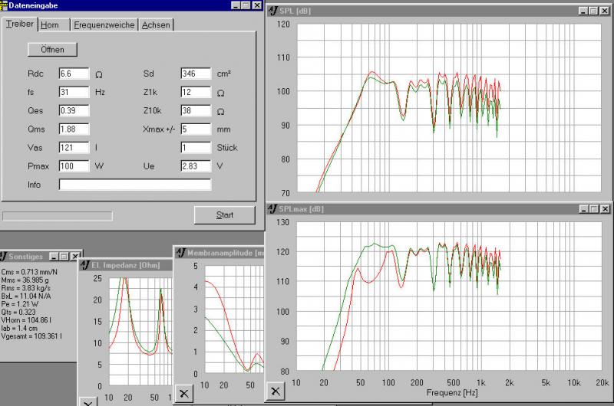
Task: Click the X icon below SPLmax graph
Action: [x=277, y=391]
